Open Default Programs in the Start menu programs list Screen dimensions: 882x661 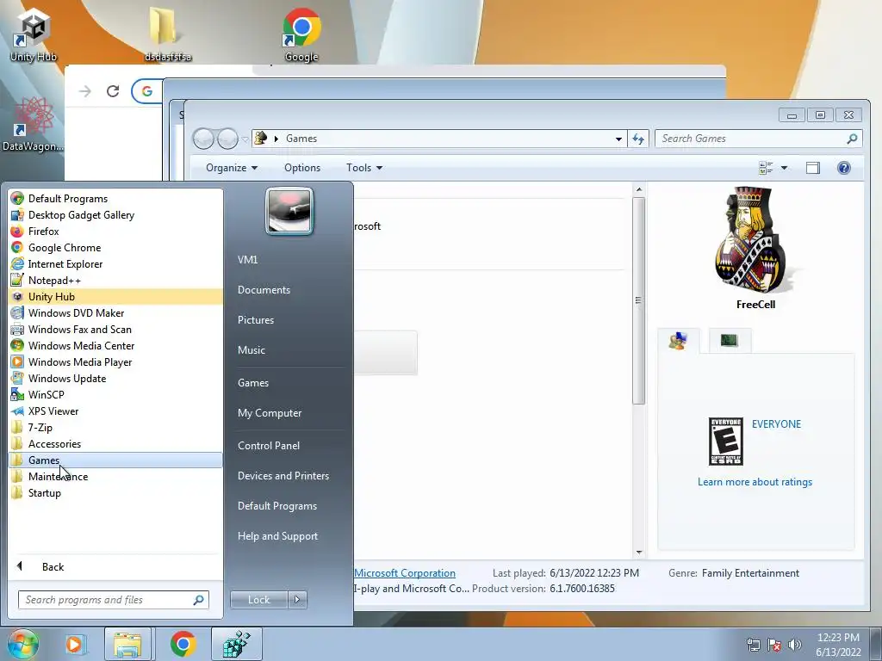pyautogui.click(x=115, y=199)
